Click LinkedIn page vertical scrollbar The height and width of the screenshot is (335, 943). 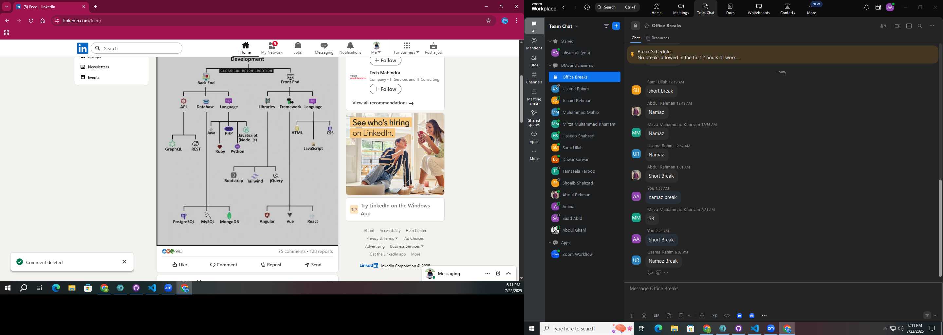pyautogui.click(x=521, y=99)
